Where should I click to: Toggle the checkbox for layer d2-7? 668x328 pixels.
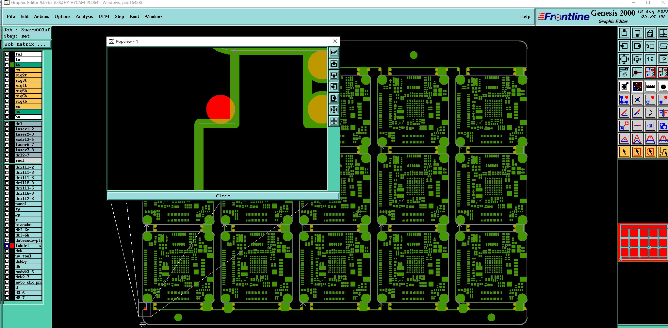tap(7, 298)
